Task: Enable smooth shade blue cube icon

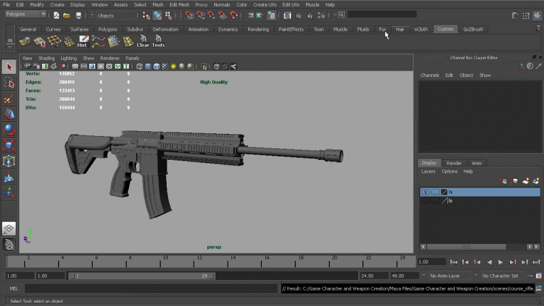Action: [148, 66]
